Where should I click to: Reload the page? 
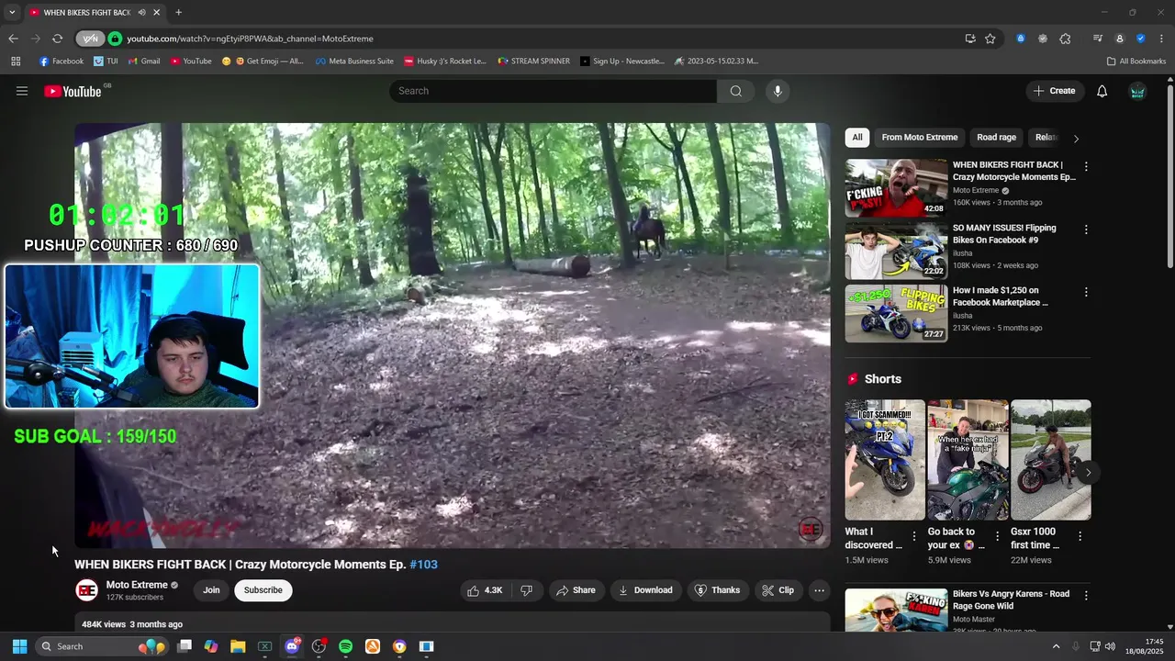pyautogui.click(x=57, y=39)
